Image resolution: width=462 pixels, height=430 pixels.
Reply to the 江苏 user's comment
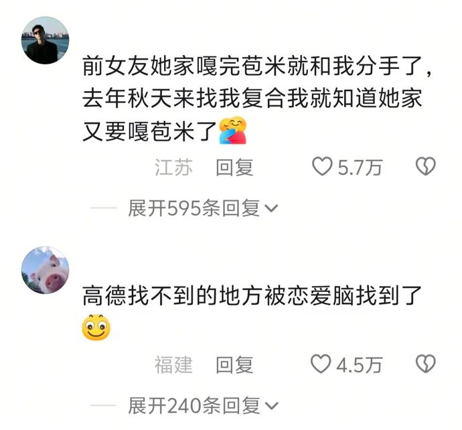coord(234,167)
